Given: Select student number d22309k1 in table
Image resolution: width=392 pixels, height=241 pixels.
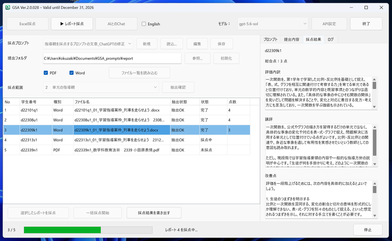Looking at the screenshot, I should tap(29, 130).
